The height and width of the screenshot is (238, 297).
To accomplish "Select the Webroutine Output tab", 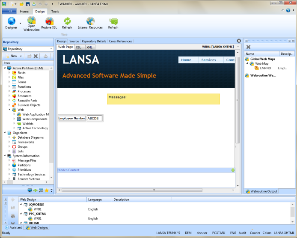I will 261,191.
